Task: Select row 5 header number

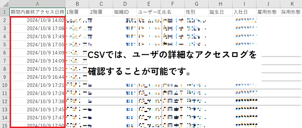Action: coord(5,45)
